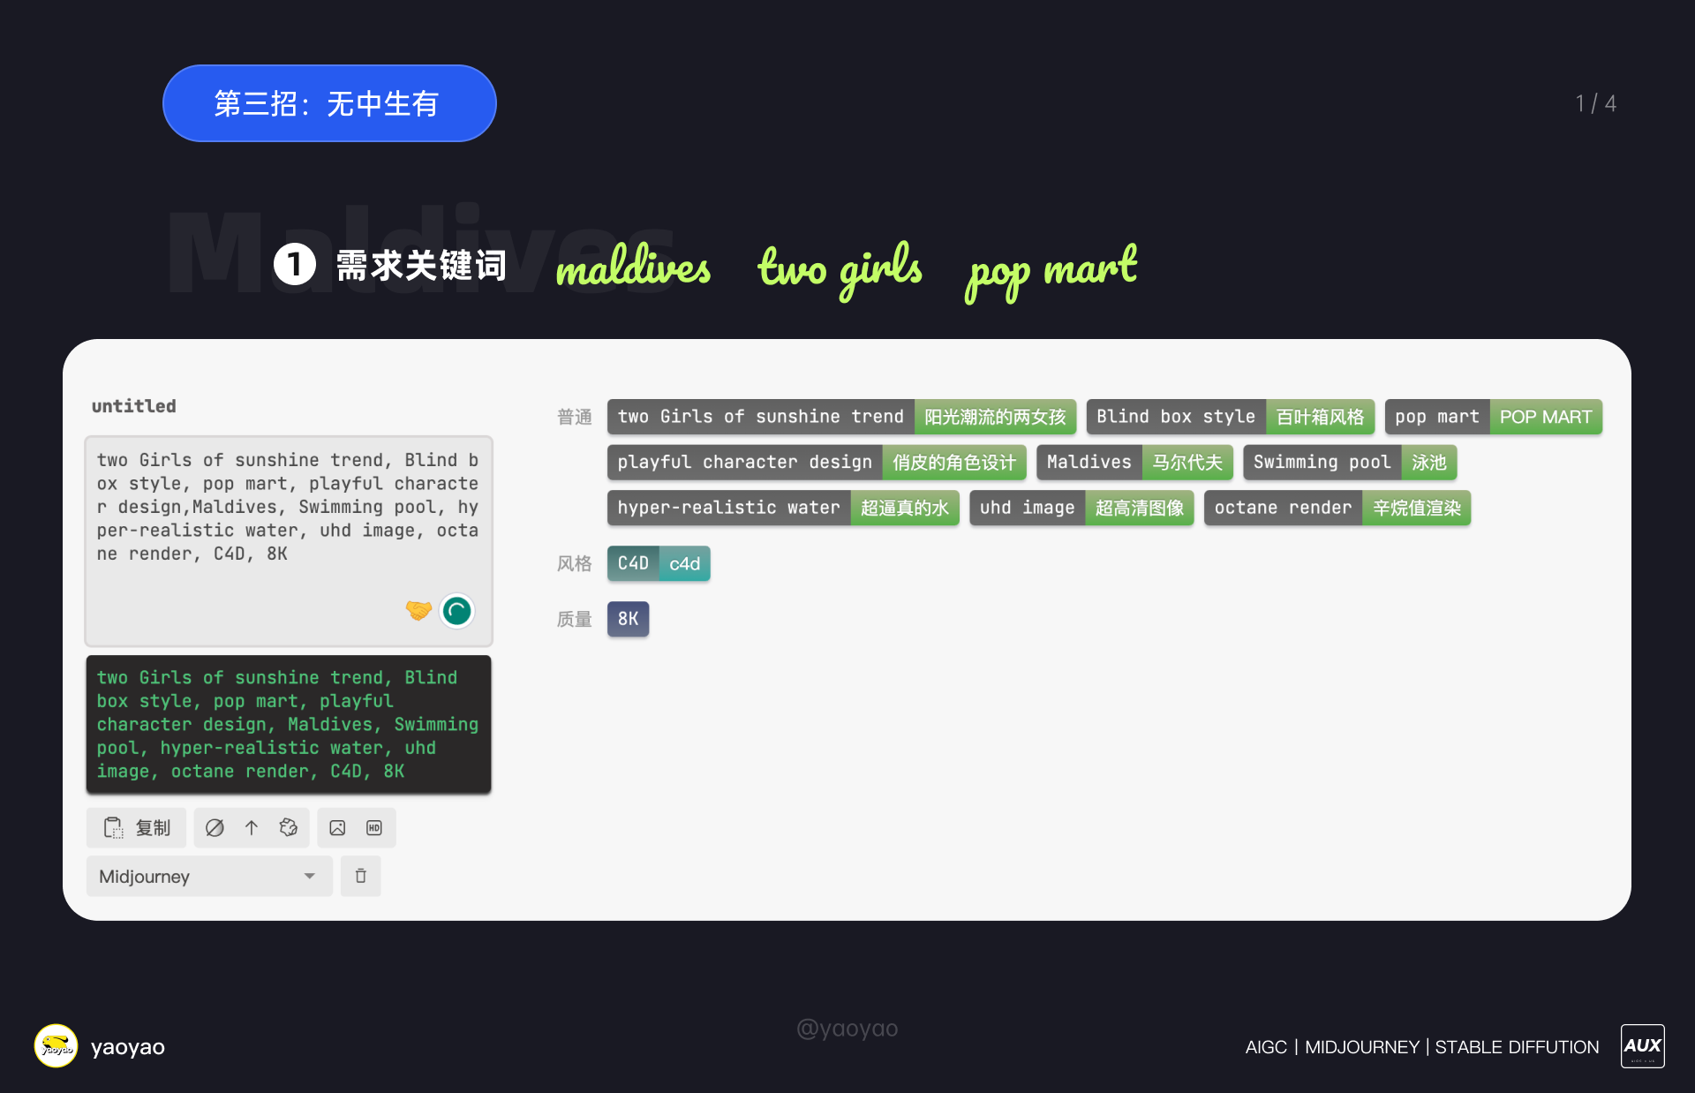Click the palette icon in toolbar
The width and height of the screenshot is (1695, 1093).
click(x=289, y=827)
